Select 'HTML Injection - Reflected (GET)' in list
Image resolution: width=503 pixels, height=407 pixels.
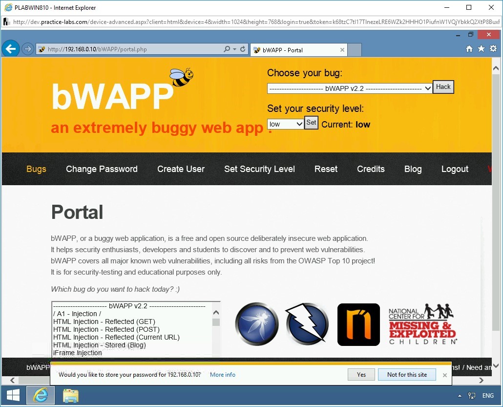click(104, 321)
